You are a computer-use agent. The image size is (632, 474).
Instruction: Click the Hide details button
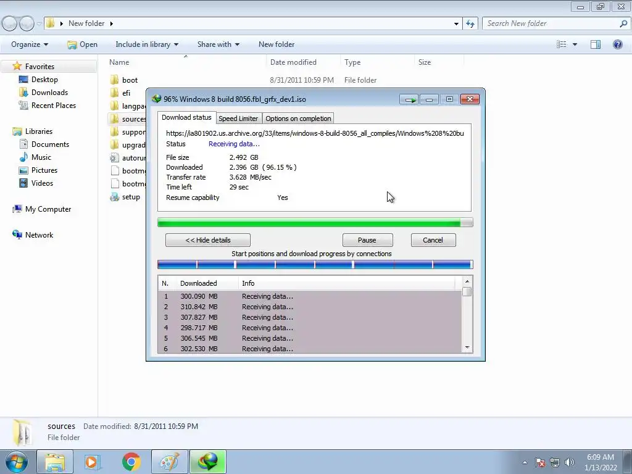(208, 240)
